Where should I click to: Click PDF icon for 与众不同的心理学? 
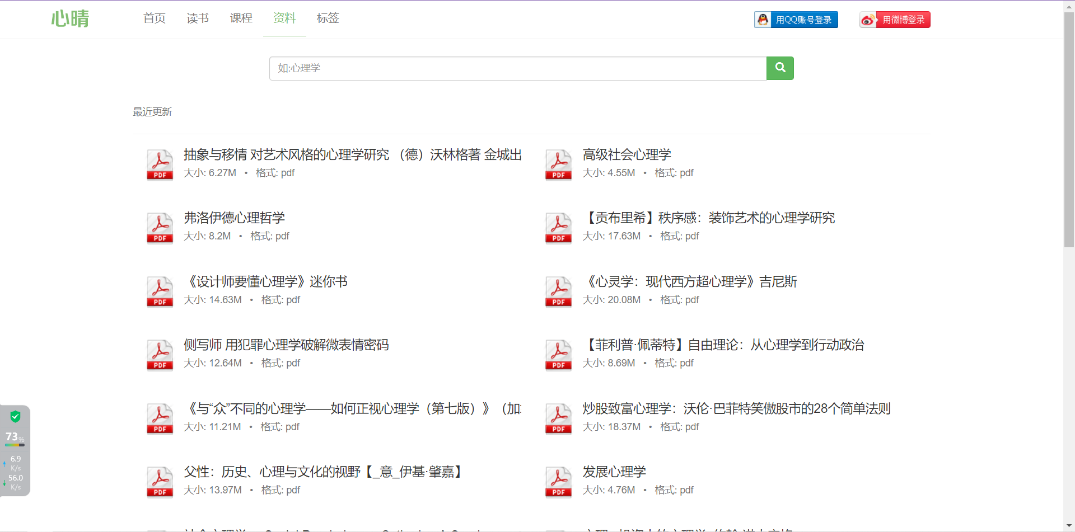[x=160, y=418]
